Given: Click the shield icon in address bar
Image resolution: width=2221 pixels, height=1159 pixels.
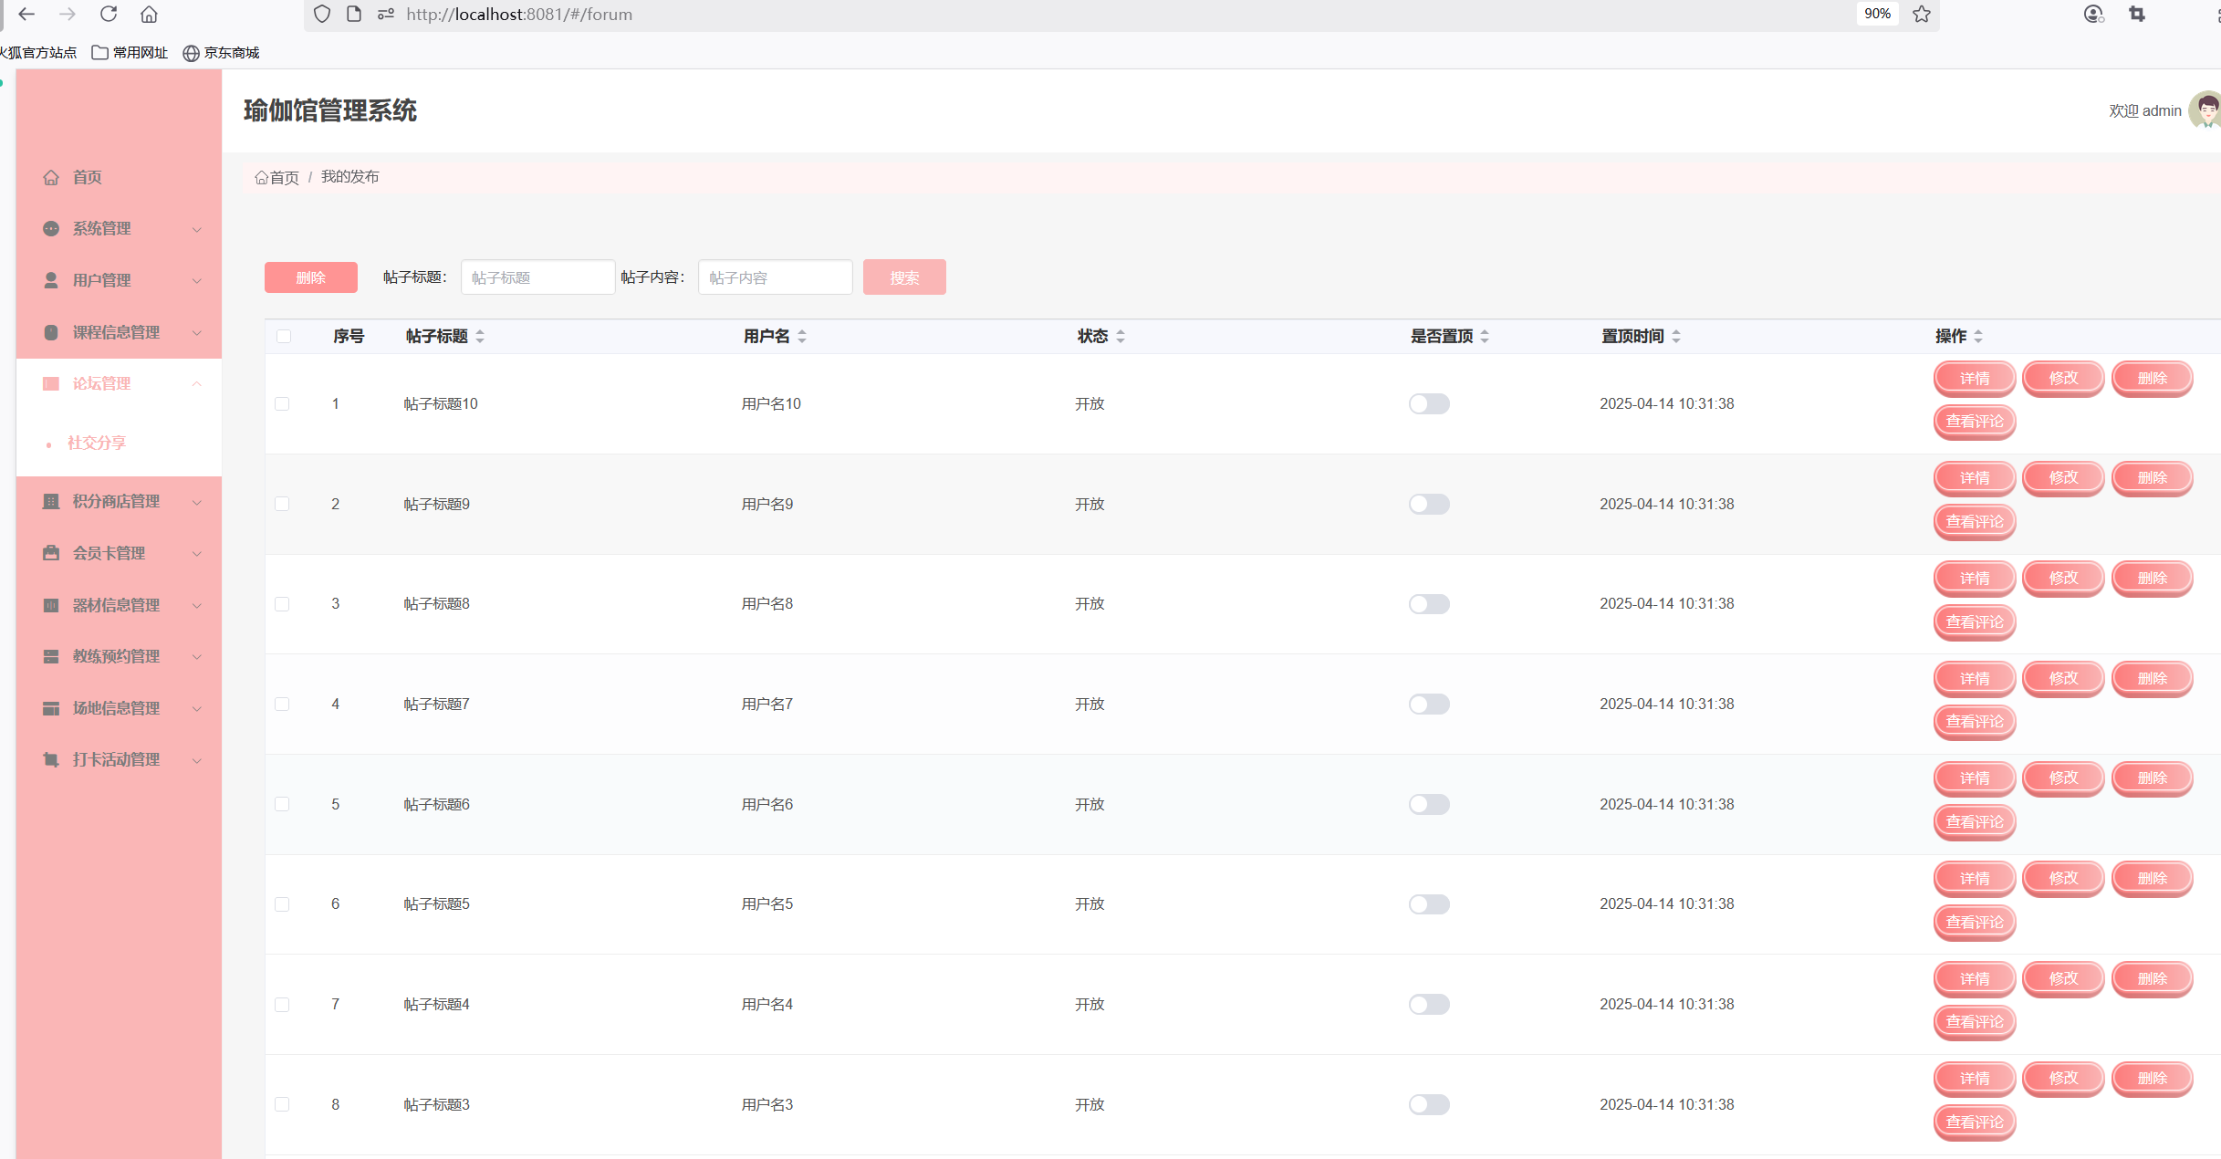Looking at the screenshot, I should click(322, 14).
